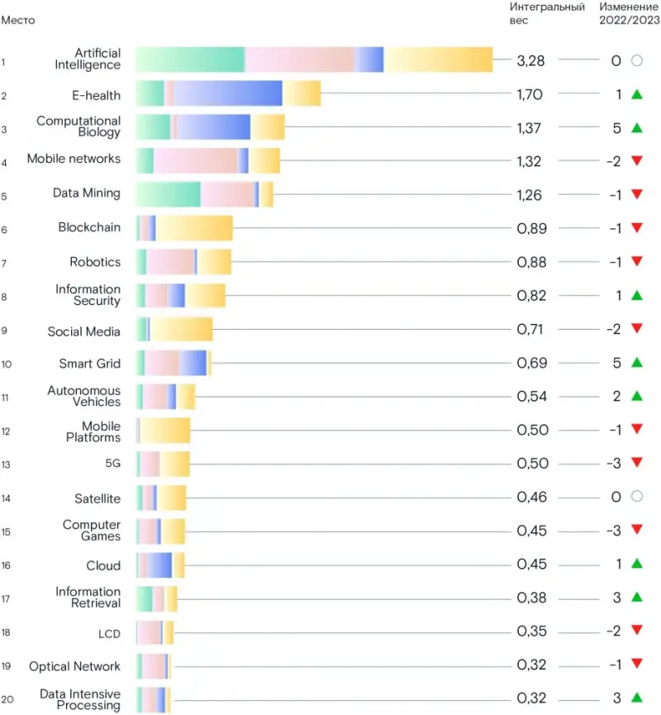Click empty circle indicator for Artificial Intelligence

pyautogui.click(x=637, y=60)
